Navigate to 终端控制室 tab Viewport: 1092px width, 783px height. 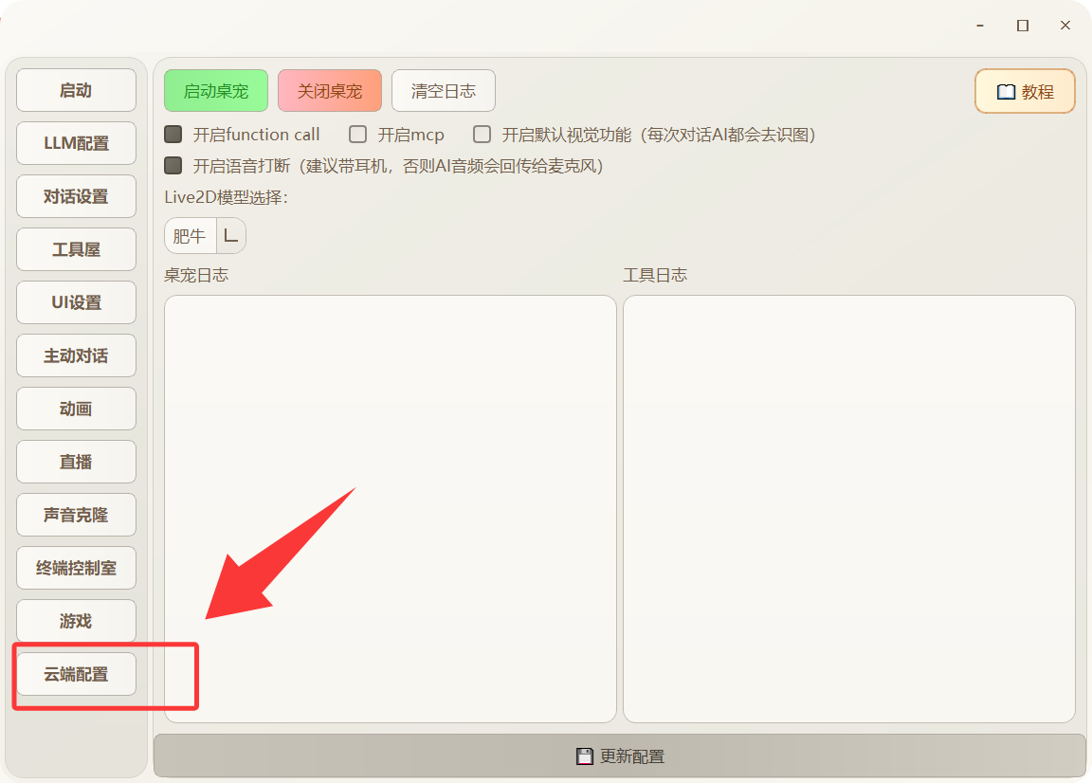tap(76, 569)
